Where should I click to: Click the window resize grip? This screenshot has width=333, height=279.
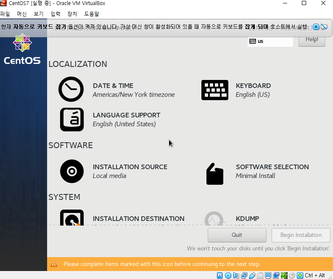point(330,276)
